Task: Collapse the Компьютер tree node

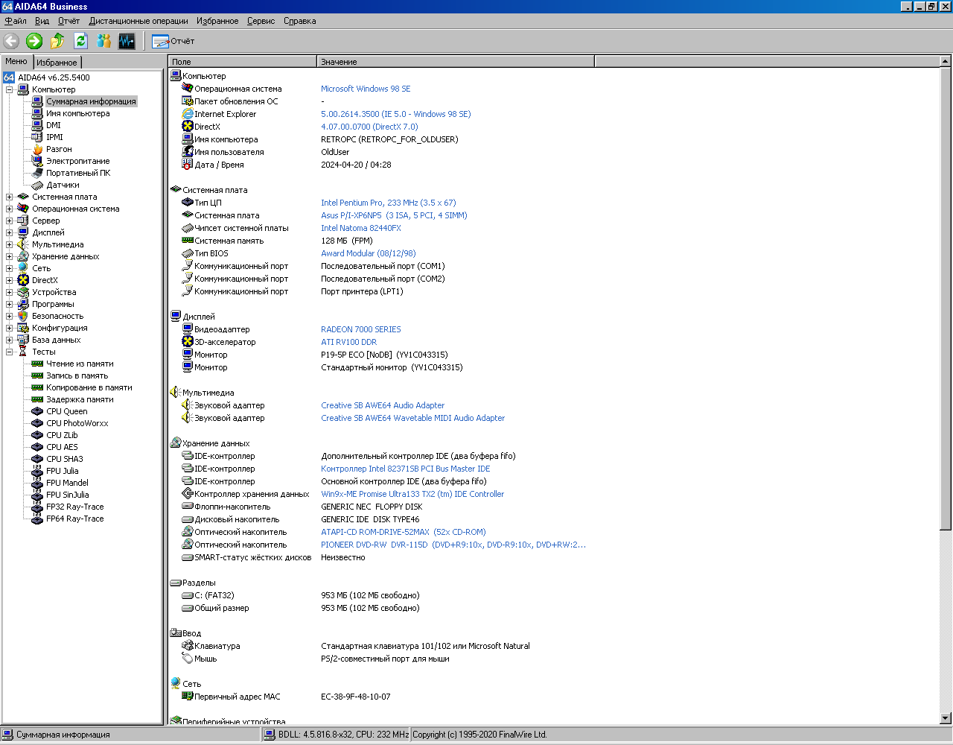Action: 10,89
